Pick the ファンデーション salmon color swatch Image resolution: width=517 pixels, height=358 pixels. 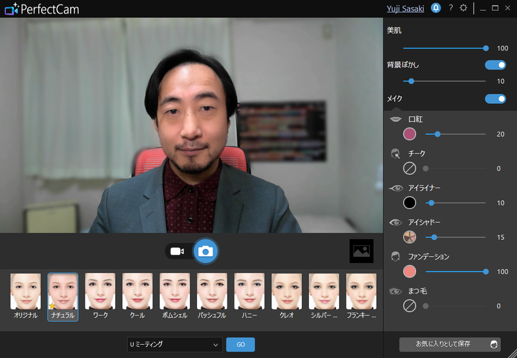pyautogui.click(x=410, y=272)
